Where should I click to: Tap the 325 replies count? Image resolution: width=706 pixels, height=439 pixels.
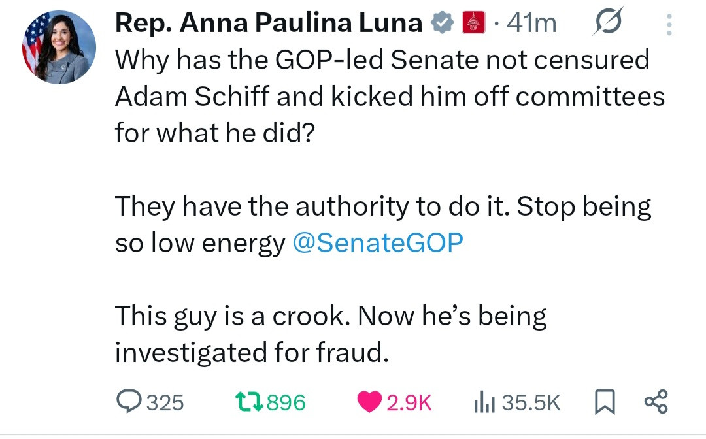[x=164, y=402]
